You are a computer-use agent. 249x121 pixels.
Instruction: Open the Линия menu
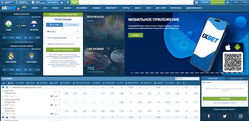tap(35, 8)
